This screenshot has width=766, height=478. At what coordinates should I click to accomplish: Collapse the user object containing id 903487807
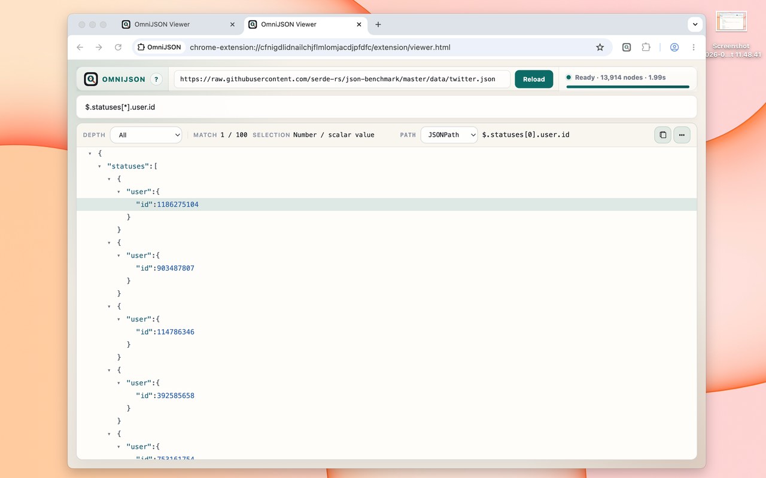tap(118, 255)
